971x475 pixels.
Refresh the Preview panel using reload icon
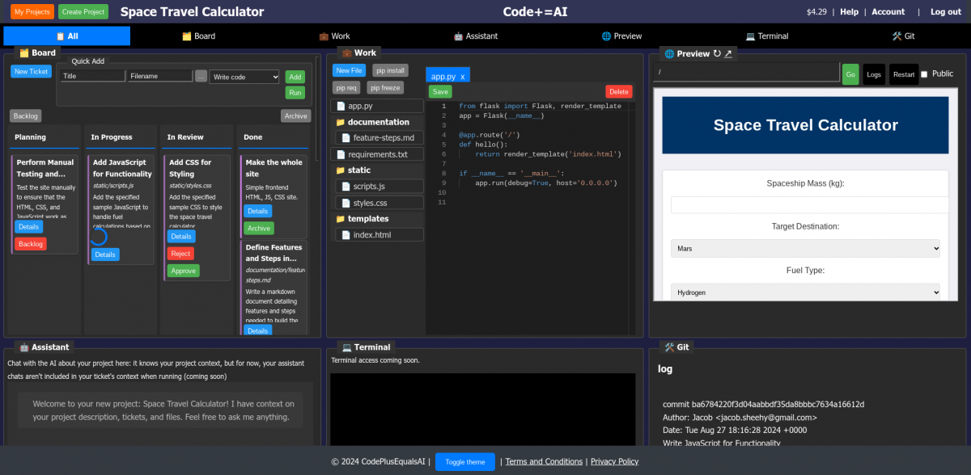coord(717,53)
